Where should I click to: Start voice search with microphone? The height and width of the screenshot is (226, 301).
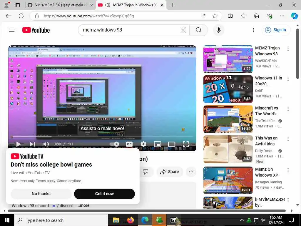pyautogui.click(x=218, y=30)
